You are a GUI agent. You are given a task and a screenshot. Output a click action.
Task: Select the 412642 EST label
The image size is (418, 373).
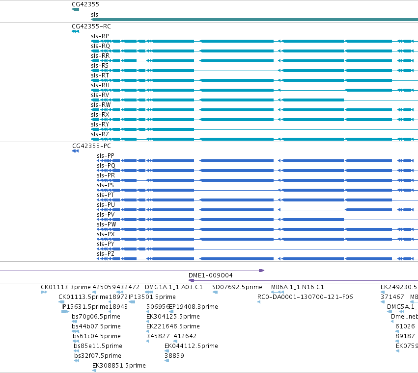[185, 336]
